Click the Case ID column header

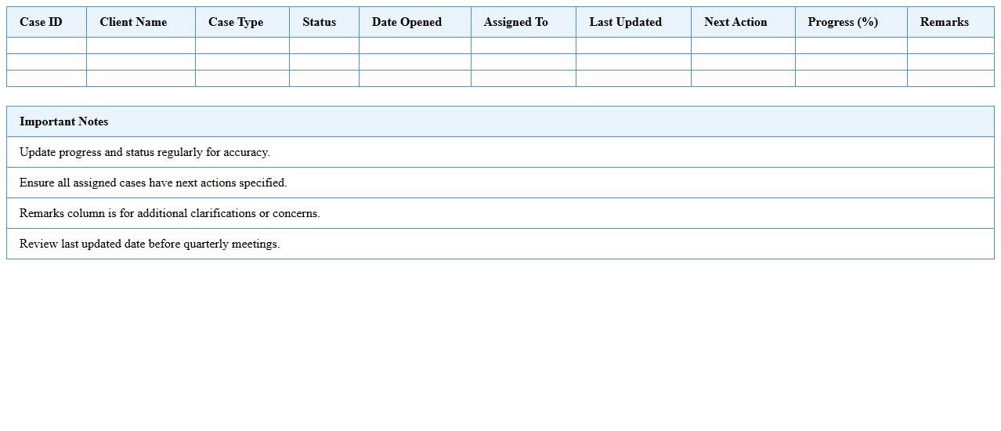(46, 22)
